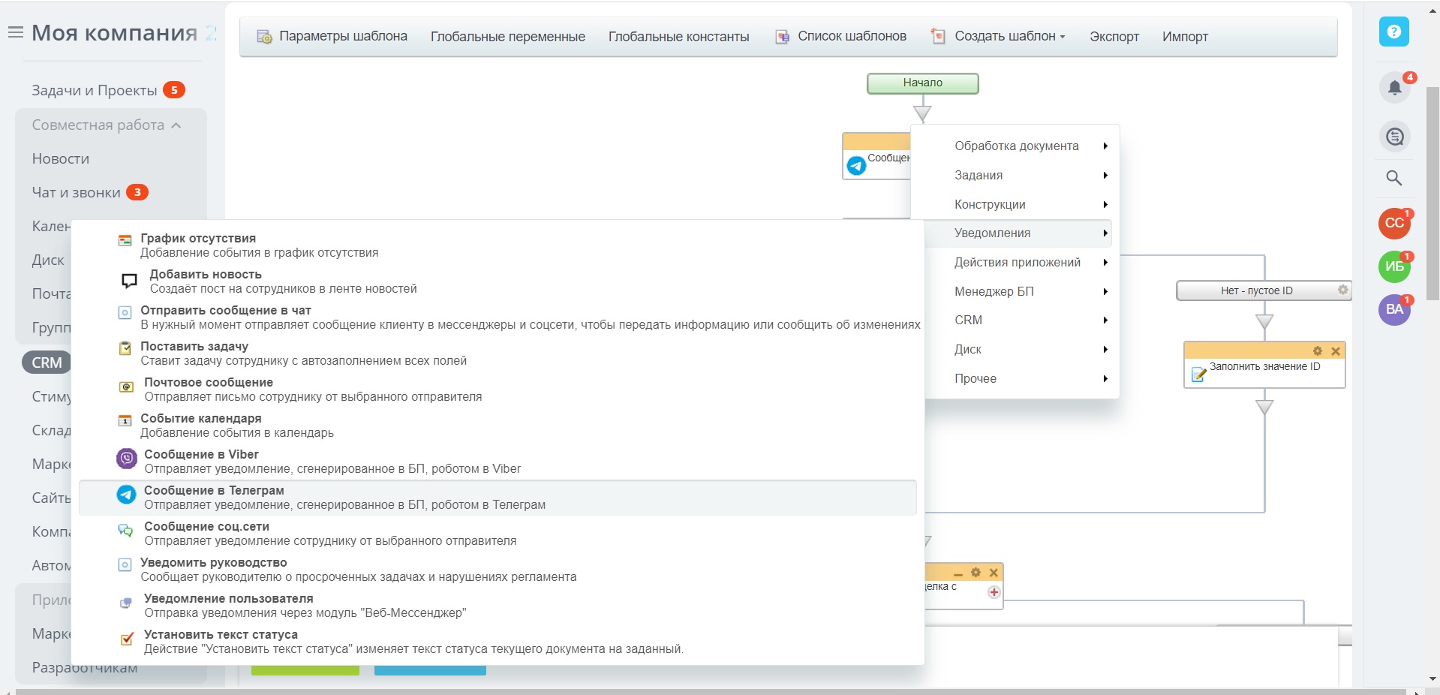This screenshot has height=695, width=1440.
Task: Click the notifications bell icon
Action: (x=1394, y=88)
